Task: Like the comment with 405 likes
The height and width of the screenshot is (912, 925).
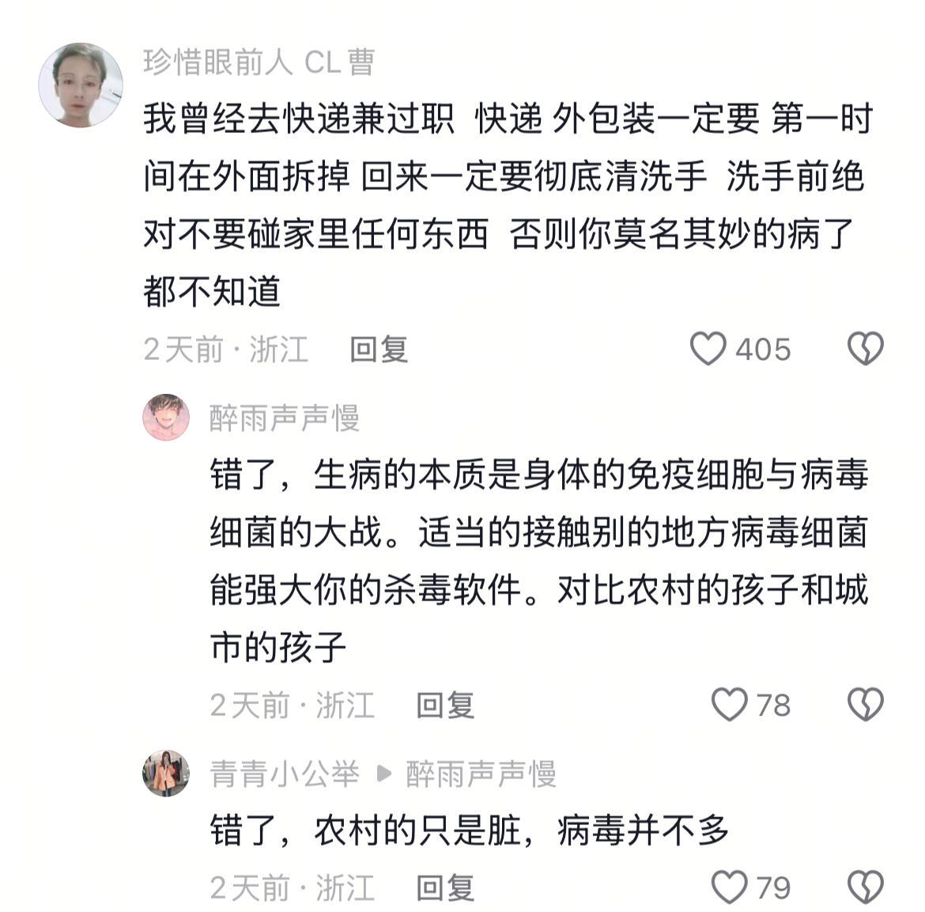Action: [708, 348]
